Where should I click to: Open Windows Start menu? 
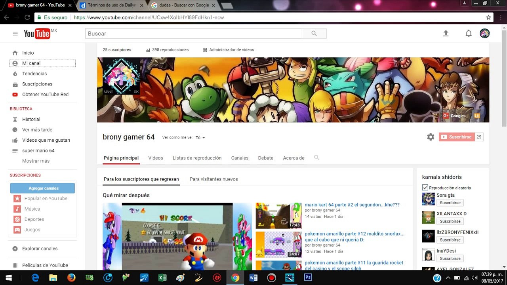8,278
